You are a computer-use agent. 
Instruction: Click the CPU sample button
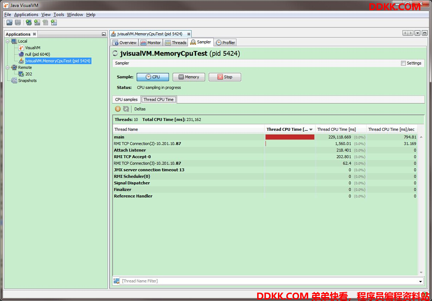pyautogui.click(x=153, y=77)
